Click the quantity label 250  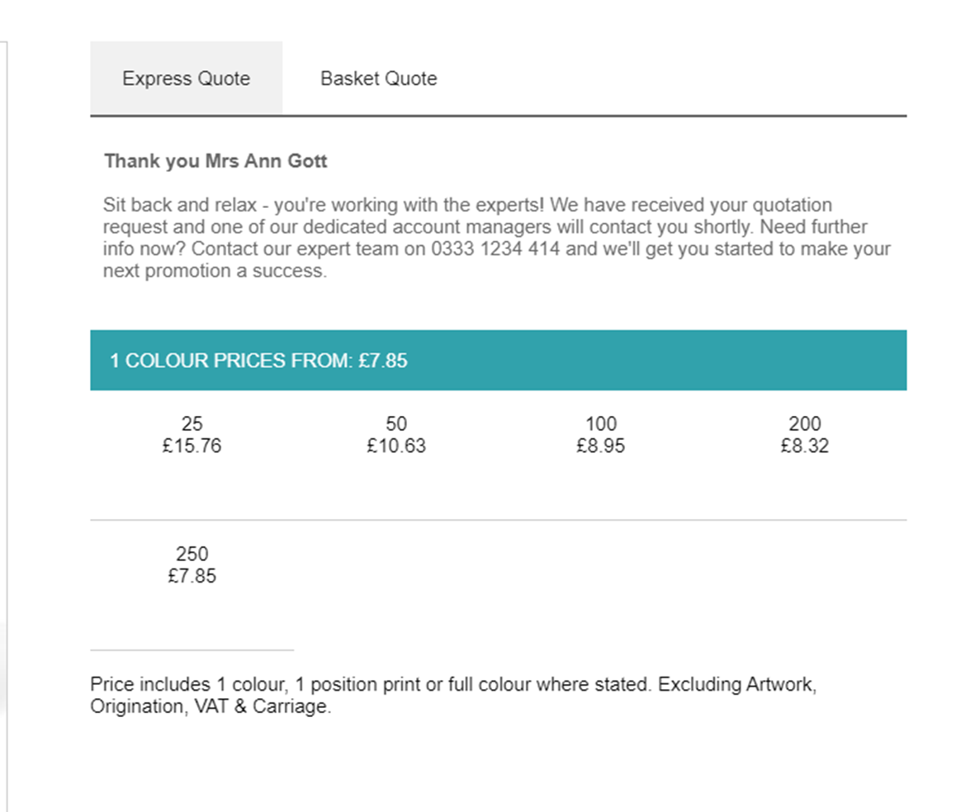(x=192, y=554)
